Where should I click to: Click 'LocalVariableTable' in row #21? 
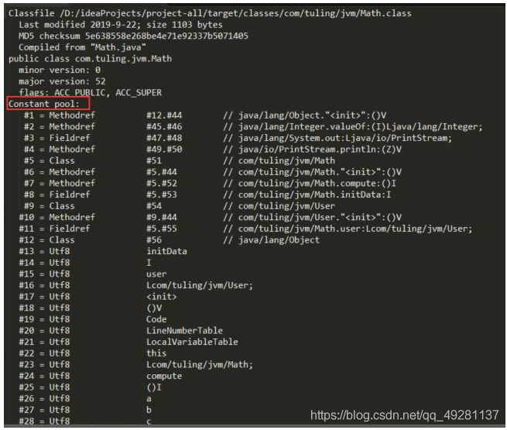(x=192, y=342)
